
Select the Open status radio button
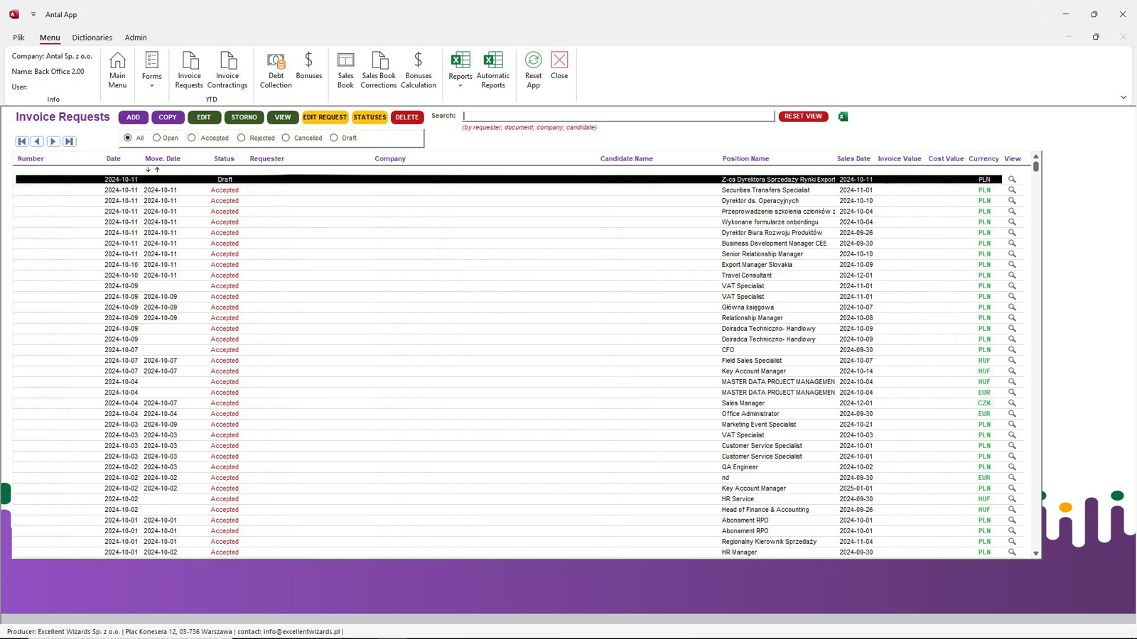tap(157, 138)
